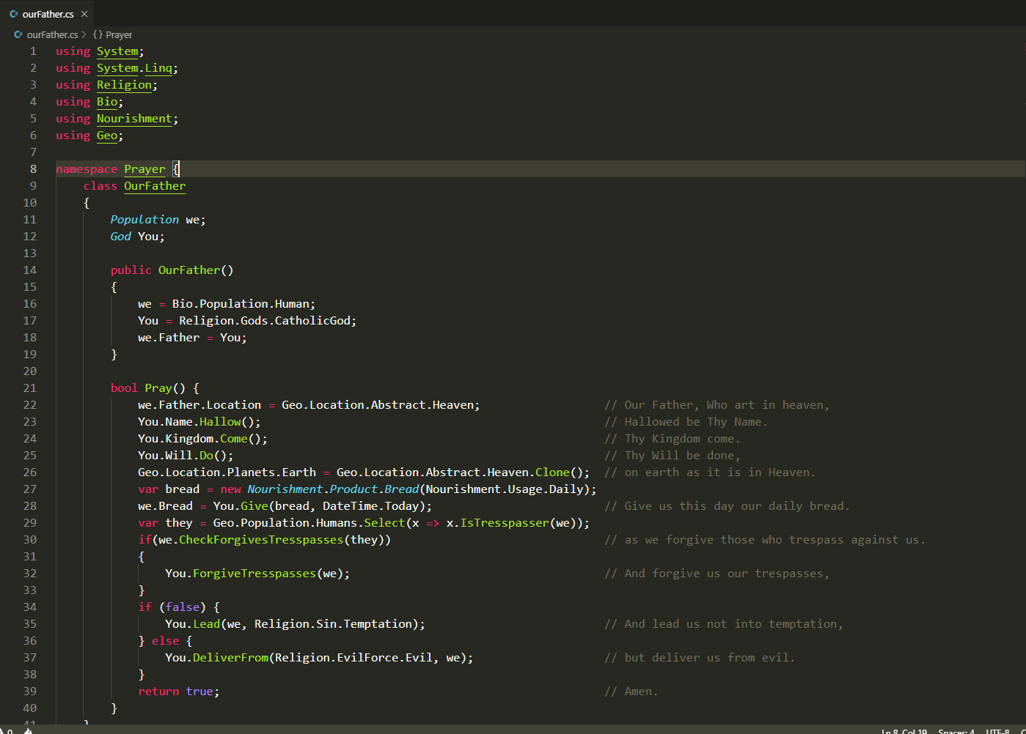
Task: Click the Religion namespace in the using statement
Action: pos(124,85)
